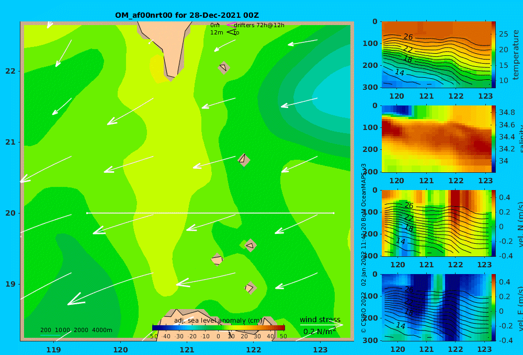The height and width of the screenshot is (355, 523).
Task: Click the "vel. E (m/s)" axis label
Action: 521,309
